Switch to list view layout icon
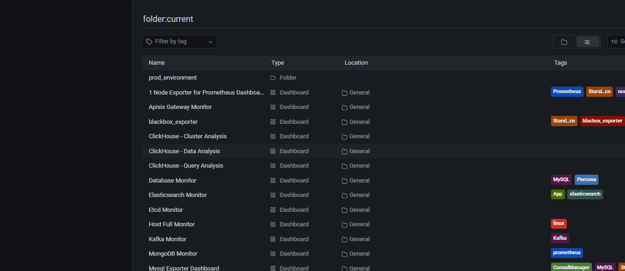Image resolution: width=625 pixels, height=271 pixels. (x=587, y=42)
